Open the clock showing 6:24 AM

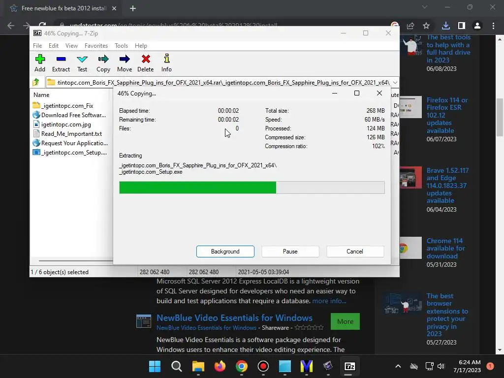pos(467,366)
